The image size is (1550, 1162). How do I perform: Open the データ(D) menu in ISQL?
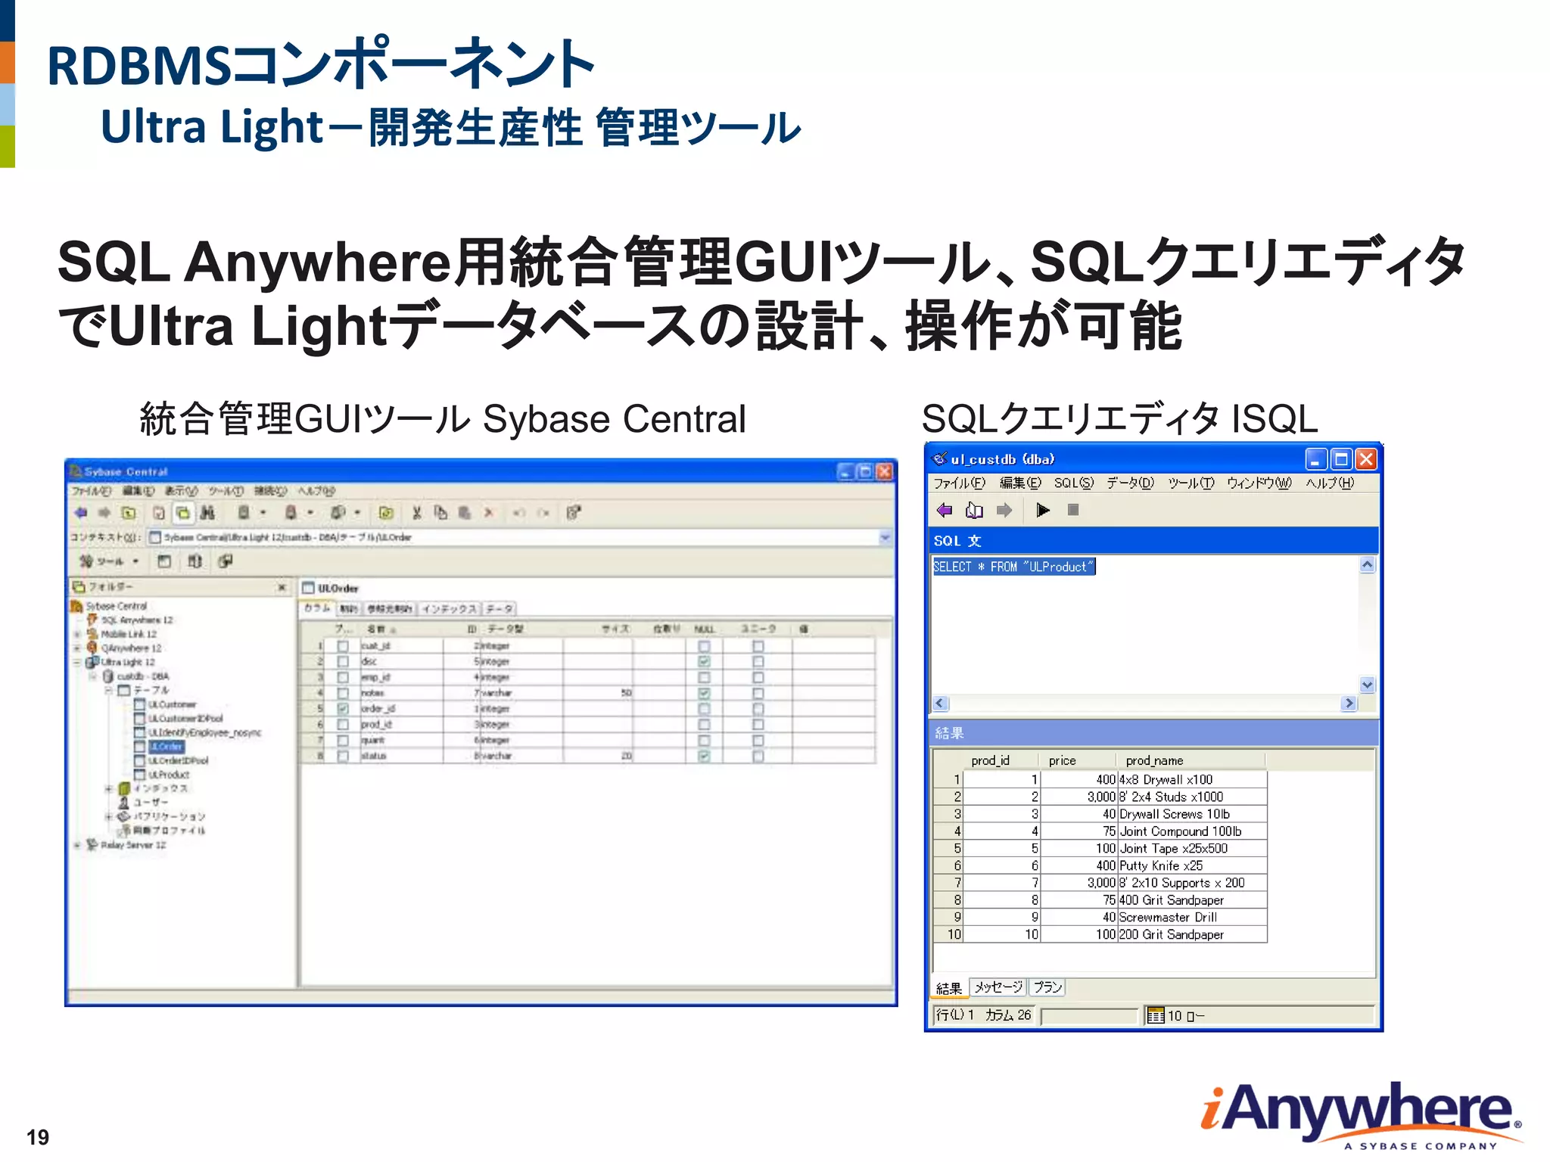click(x=1130, y=483)
